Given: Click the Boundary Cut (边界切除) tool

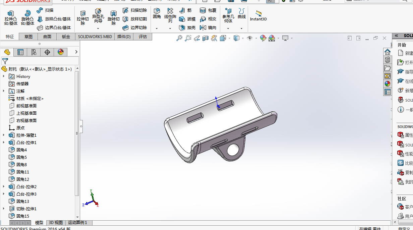Looking at the screenshot, I should 134,28.
